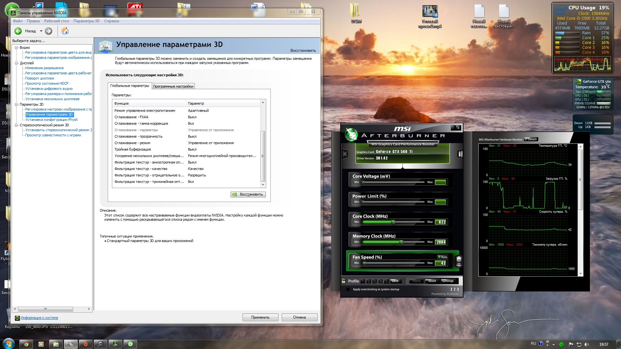Select Управление параметрами 3D tree item
Viewport: 621px width, 349px height.
click(49, 114)
